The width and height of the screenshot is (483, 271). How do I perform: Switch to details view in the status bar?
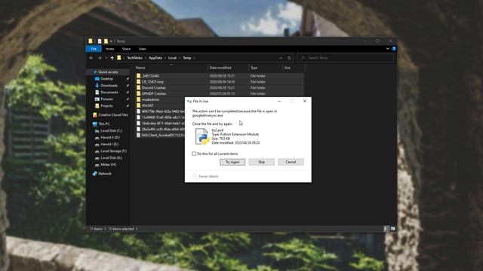(386, 229)
